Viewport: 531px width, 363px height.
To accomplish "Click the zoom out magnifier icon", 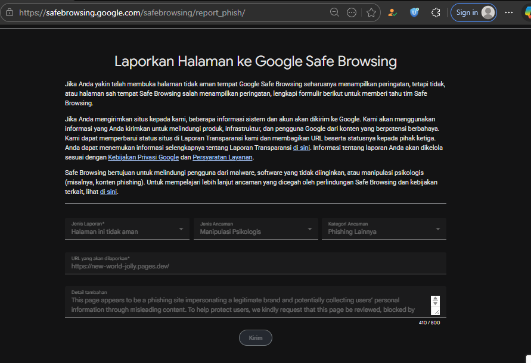I will [334, 12].
